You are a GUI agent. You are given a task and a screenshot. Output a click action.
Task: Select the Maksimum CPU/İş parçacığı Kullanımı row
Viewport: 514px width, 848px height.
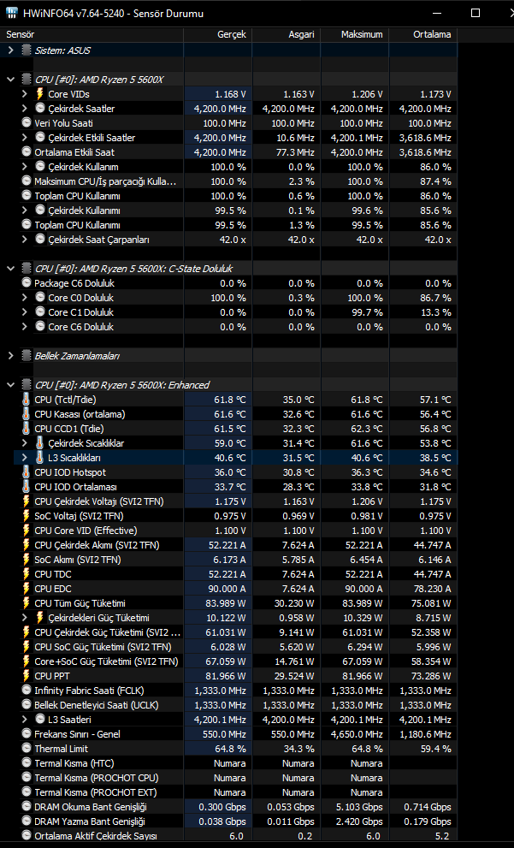tap(229, 181)
